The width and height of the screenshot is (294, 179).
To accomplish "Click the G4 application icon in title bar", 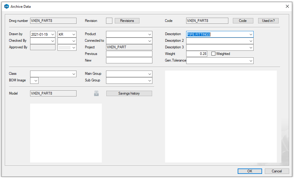I will pyautogui.click(x=6, y=6).
